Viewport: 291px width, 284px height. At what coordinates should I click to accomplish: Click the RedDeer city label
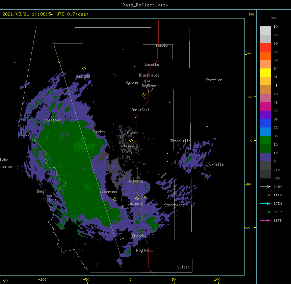[149, 86]
